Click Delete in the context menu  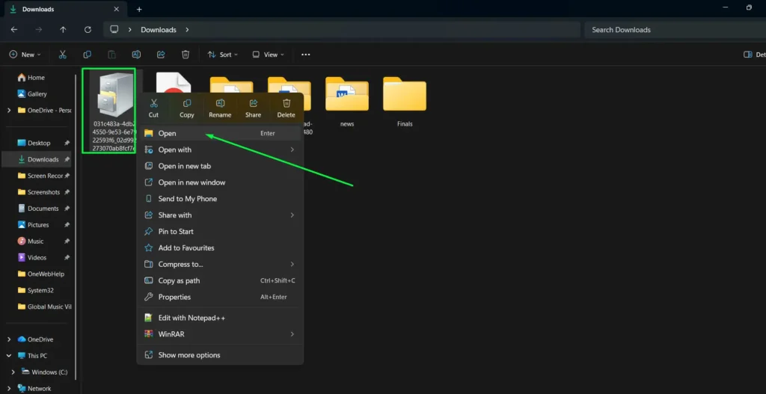point(287,108)
